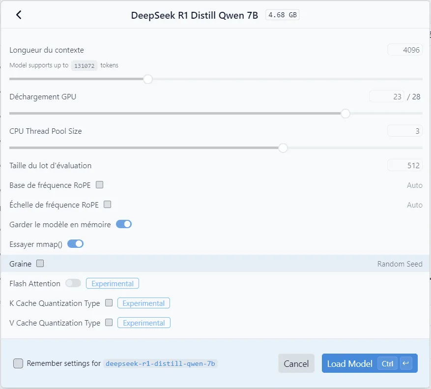The image size is (431, 389).
Task: Click the CPU thread field showing 3
Action: pyautogui.click(x=404, y=131)
